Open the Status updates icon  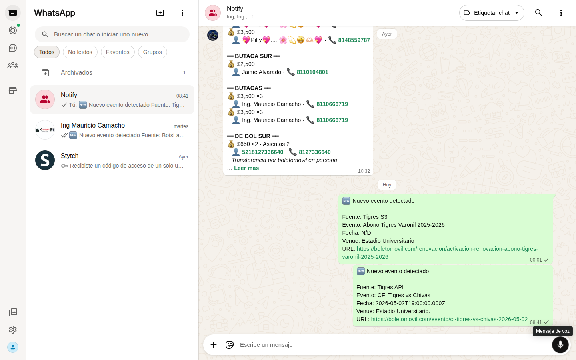13,30
